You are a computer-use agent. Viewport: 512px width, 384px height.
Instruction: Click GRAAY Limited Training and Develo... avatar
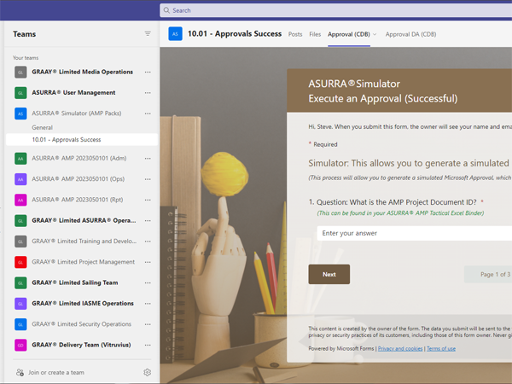point(20,241)
